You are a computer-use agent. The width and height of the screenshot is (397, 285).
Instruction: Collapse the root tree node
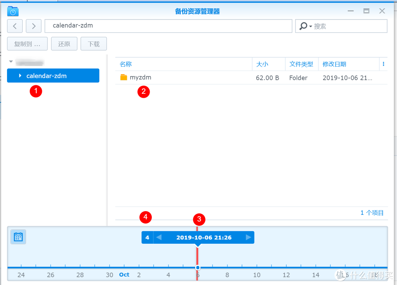coord(11,62)
